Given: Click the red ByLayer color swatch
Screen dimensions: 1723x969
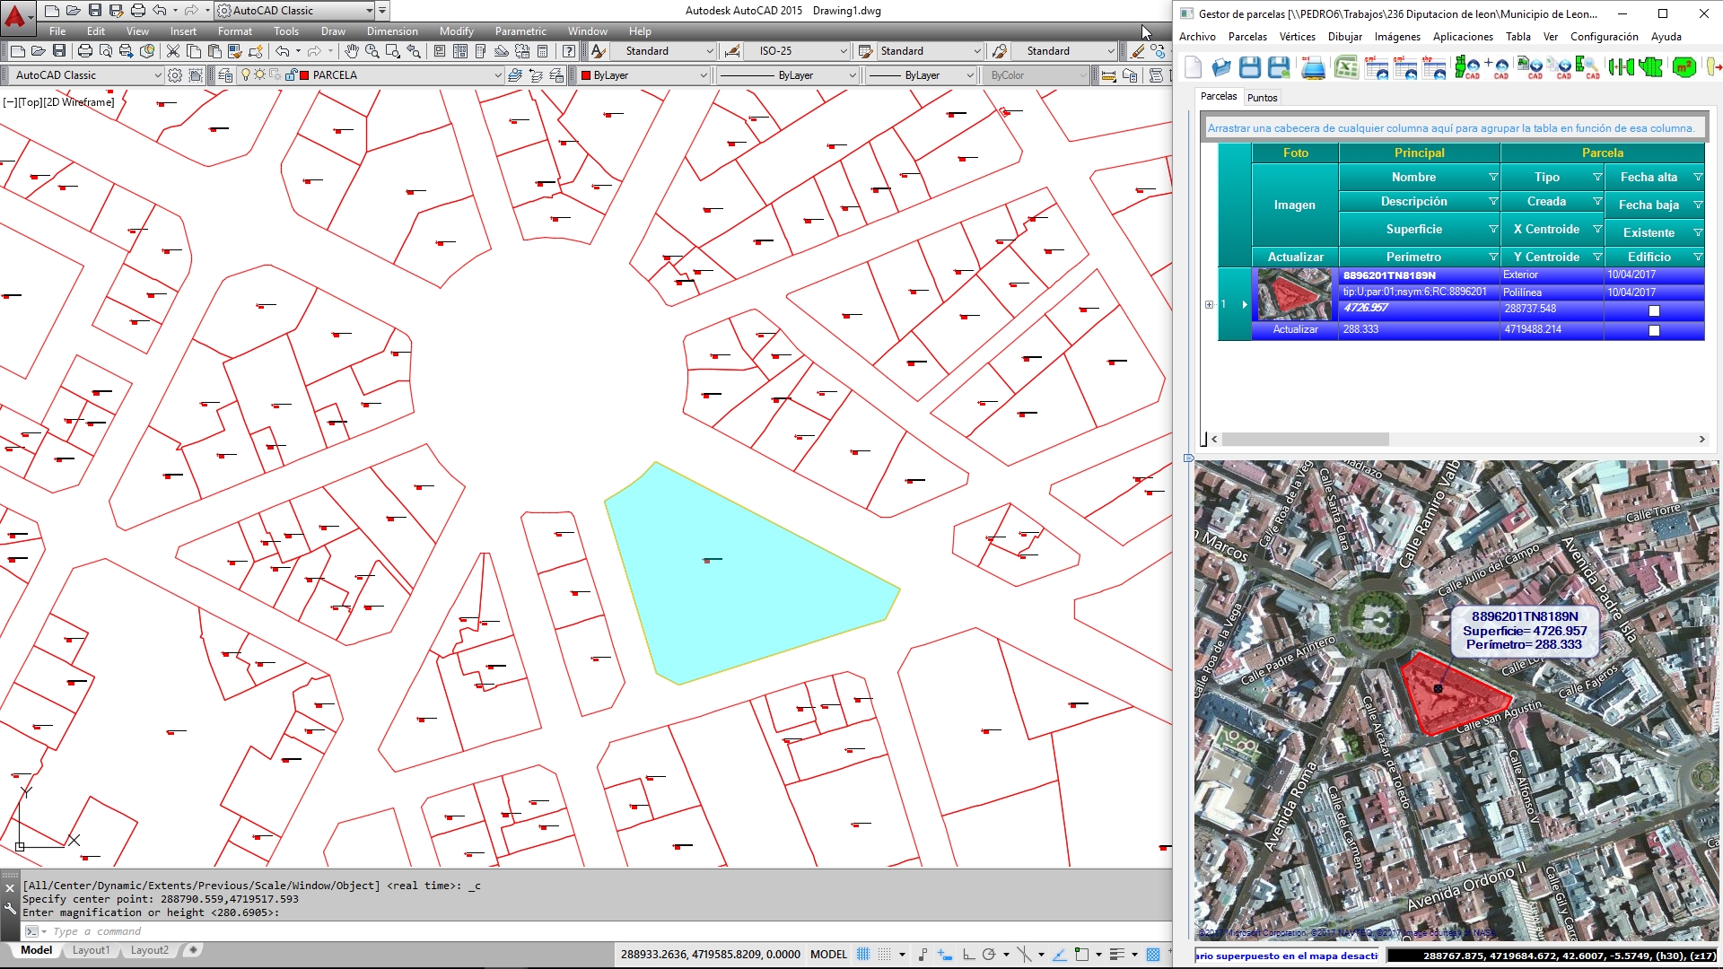Looking at the screenshot, I should coord(586,75).
